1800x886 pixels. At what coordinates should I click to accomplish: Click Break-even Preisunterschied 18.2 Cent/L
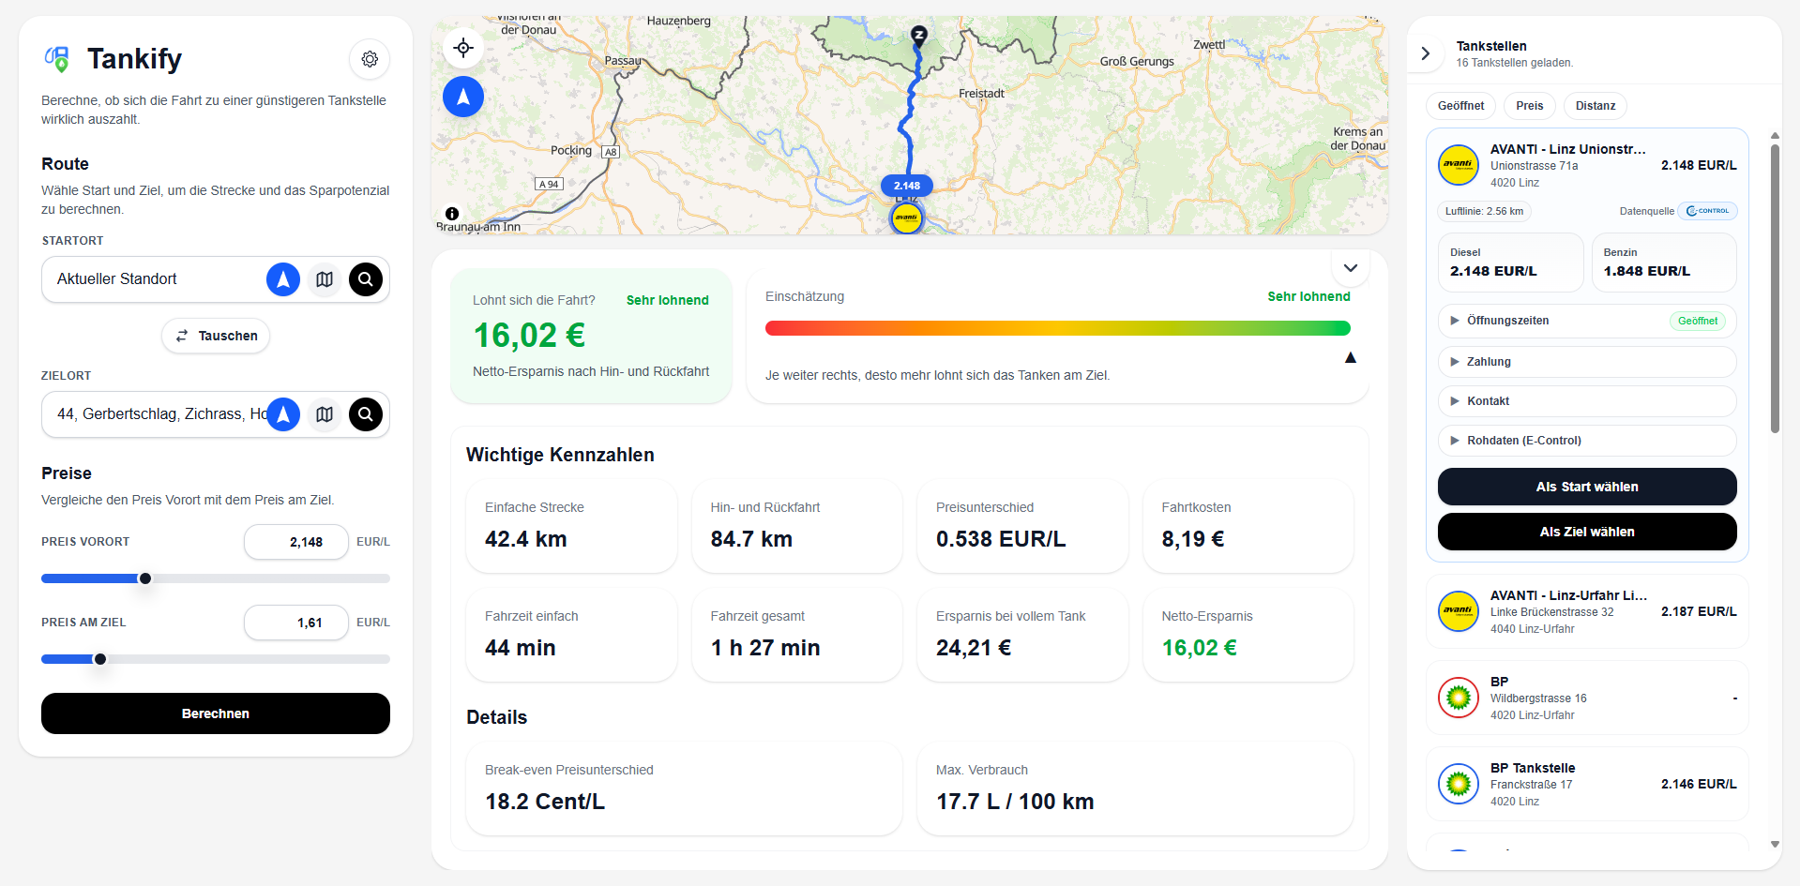[x=684, y=788]
